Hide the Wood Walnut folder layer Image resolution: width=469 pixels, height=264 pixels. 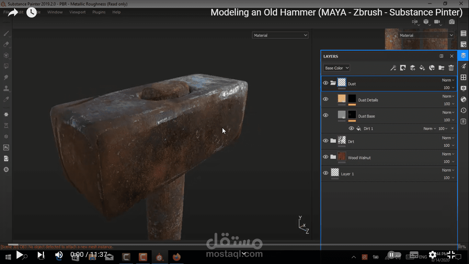click(325, 157)
